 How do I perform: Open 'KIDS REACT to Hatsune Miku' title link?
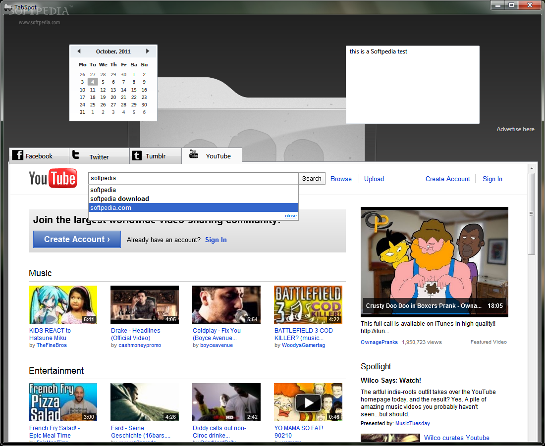tap(50, 334)
